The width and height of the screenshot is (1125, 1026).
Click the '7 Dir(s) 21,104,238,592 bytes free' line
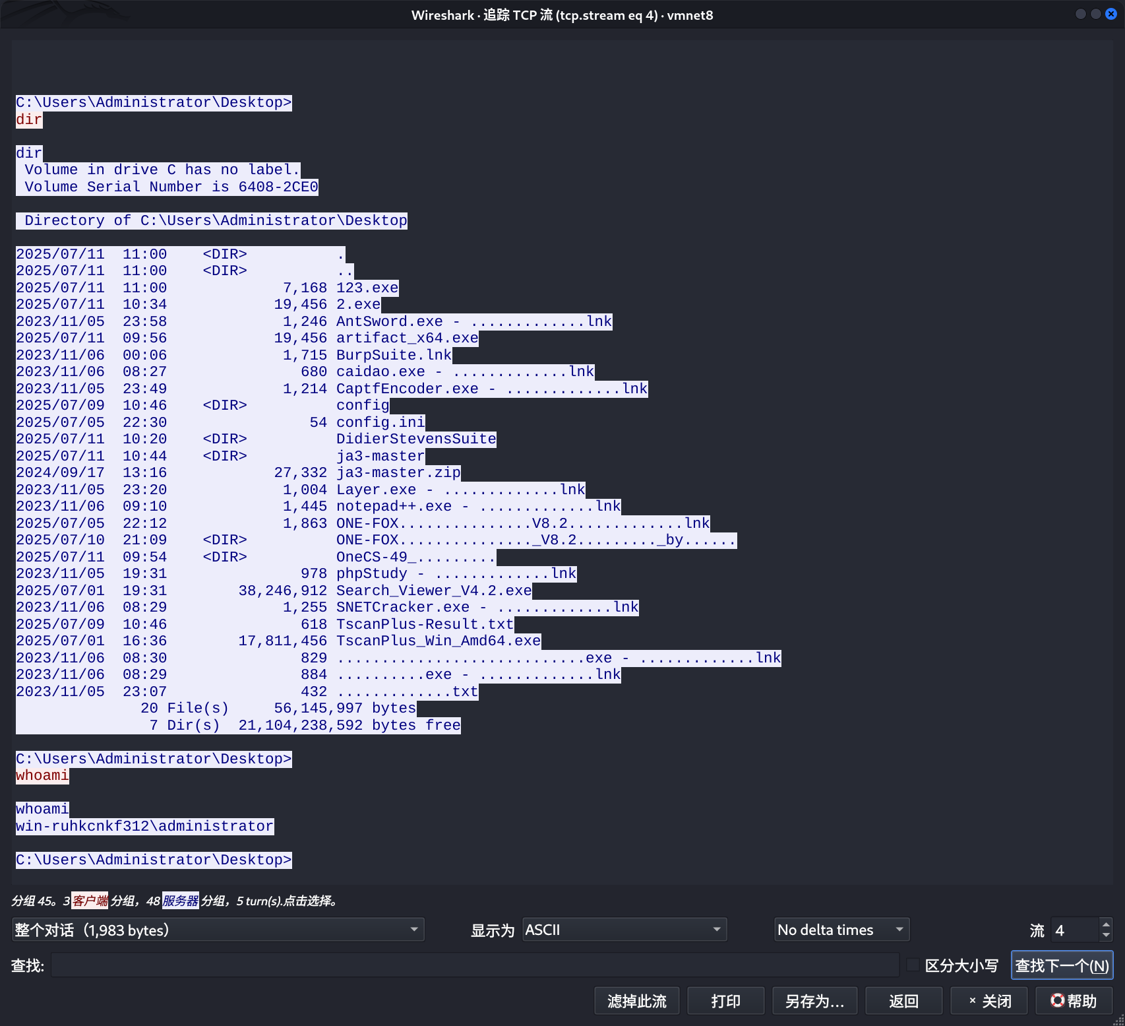(305, 725)
